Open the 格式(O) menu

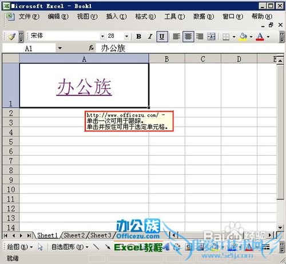point(145,17)
